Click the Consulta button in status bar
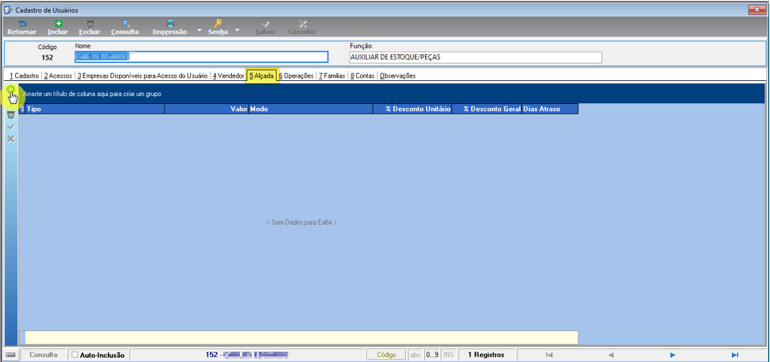This screenshot has width=770, height=362. coord(43,355)
